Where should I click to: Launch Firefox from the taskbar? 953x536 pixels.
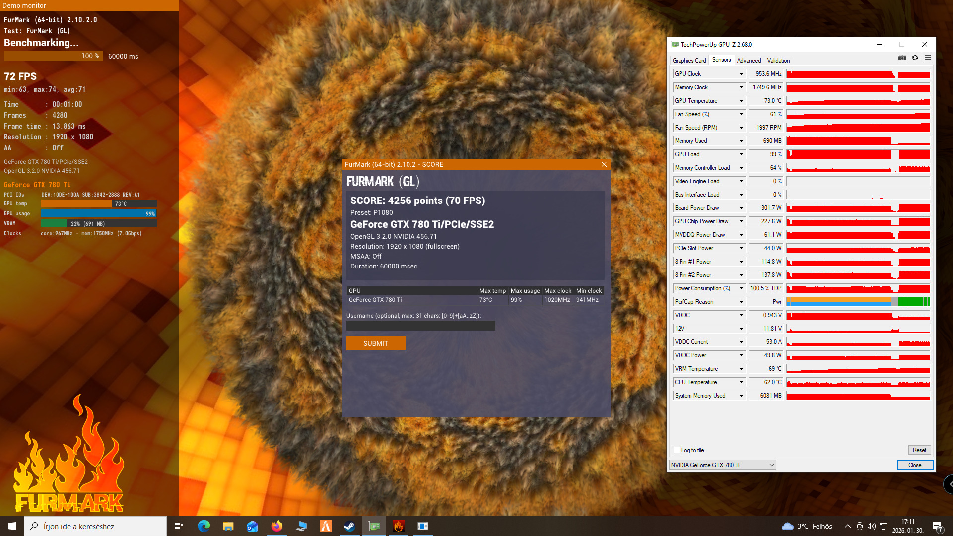pos(276,526)
